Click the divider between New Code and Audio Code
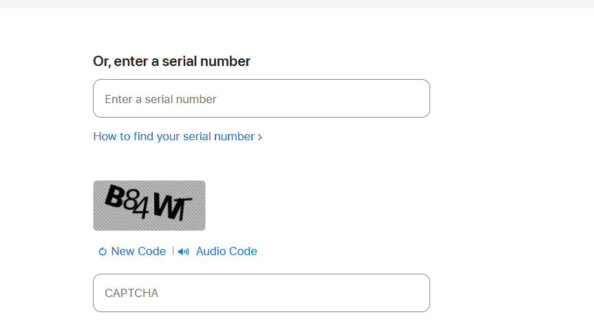This screenshot has height=328, width=594. (173, 252)
